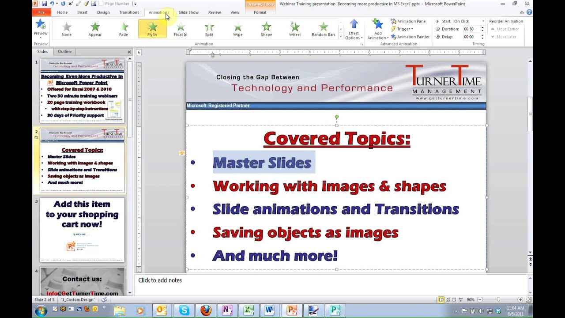The height and width of the screenshot is (318, 565).
Task: Activate the Animation Painter
Action: (411, 37)
